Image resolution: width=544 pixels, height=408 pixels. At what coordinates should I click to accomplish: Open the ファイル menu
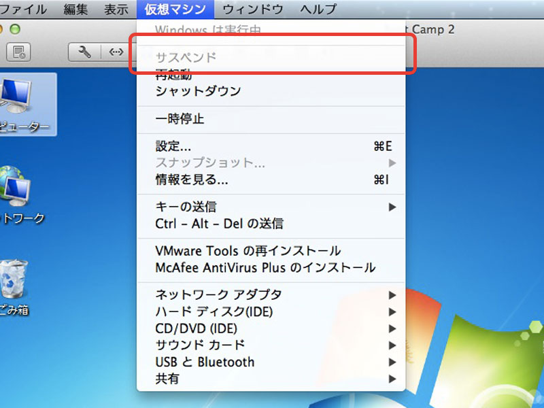tap(23, 9)
